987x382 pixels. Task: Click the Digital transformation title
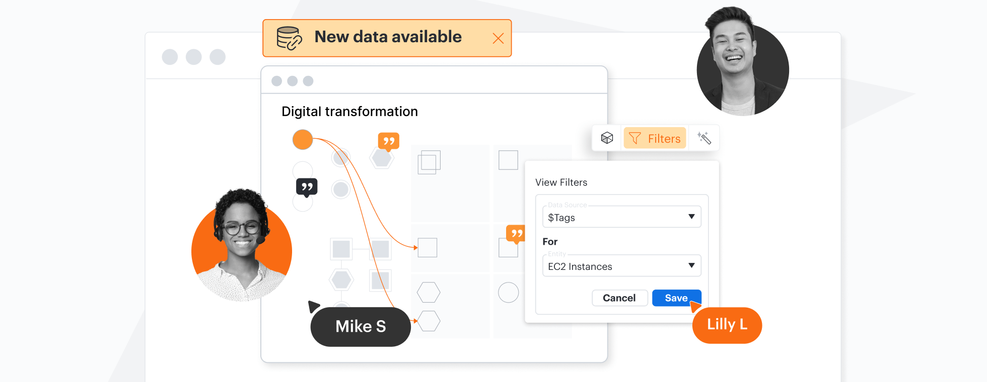349,112
